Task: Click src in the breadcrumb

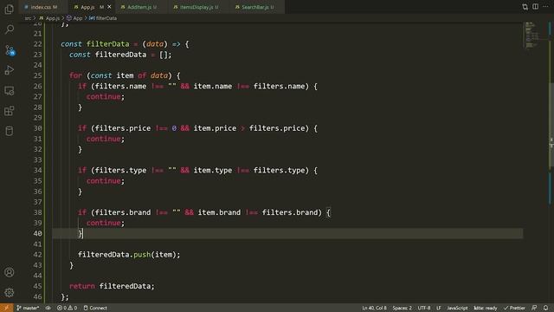Action: [28, 18]
